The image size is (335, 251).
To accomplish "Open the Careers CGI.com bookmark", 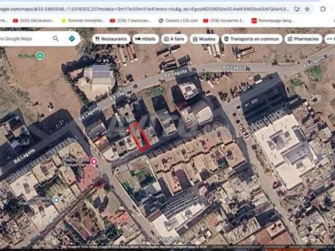I will (178, 21).
